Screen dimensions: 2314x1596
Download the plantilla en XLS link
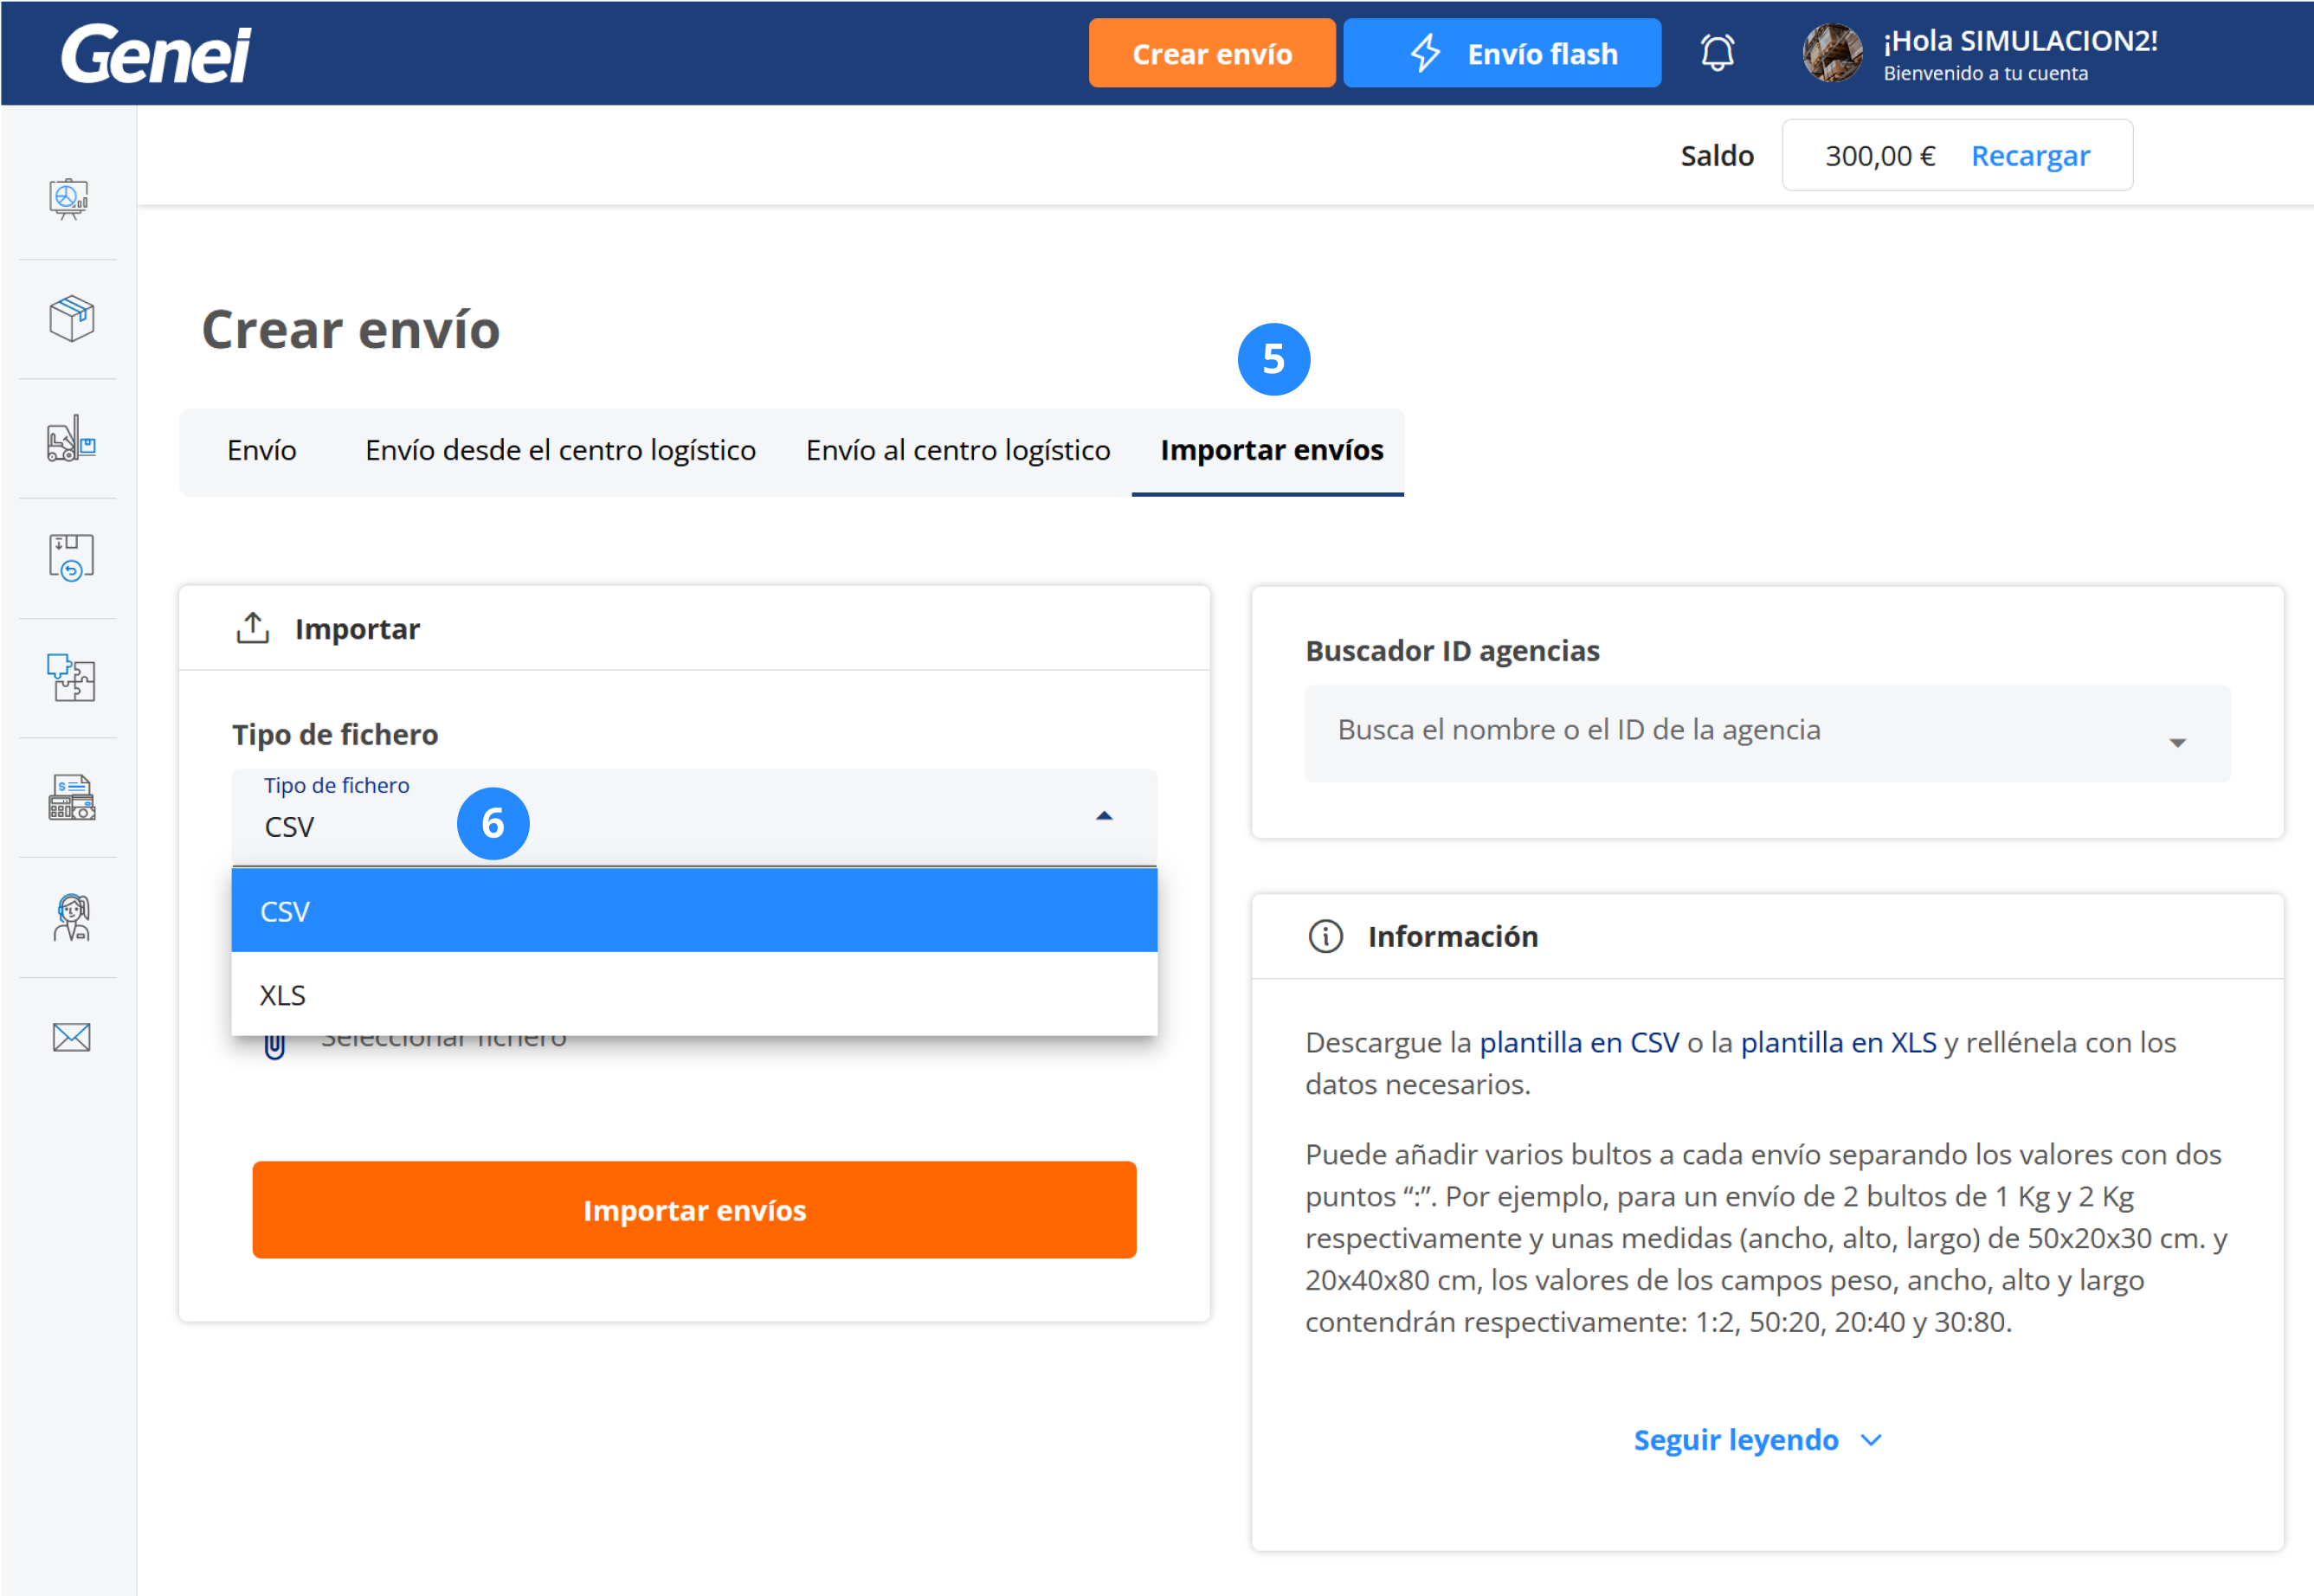[x=1838, y=1042]
